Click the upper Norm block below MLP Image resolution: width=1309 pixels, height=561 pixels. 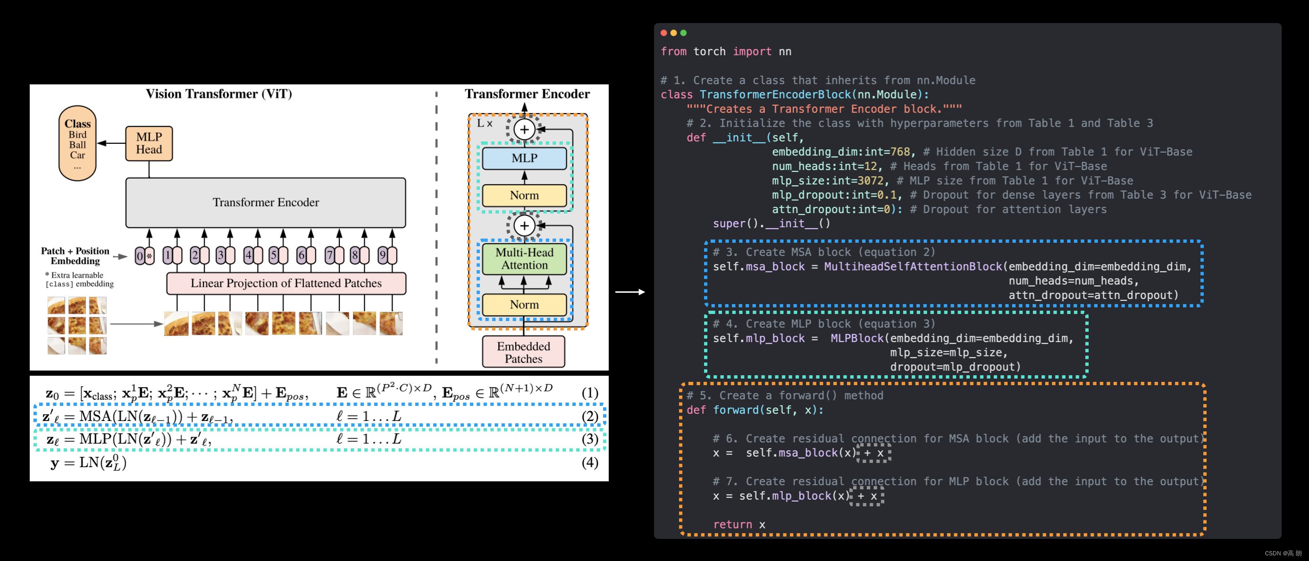point(524,196)
